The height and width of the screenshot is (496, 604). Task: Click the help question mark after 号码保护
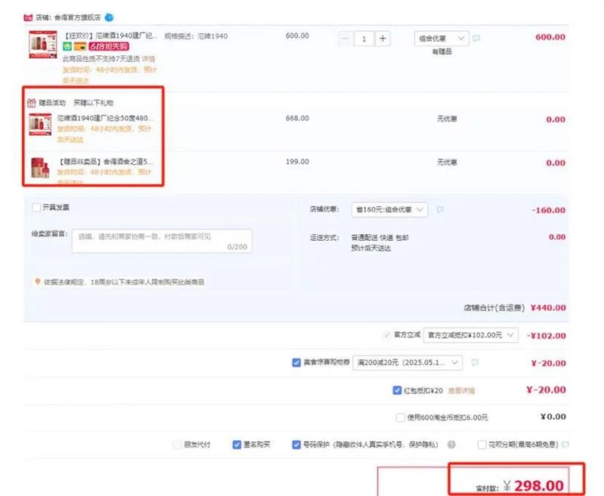(x=451, y=445)
